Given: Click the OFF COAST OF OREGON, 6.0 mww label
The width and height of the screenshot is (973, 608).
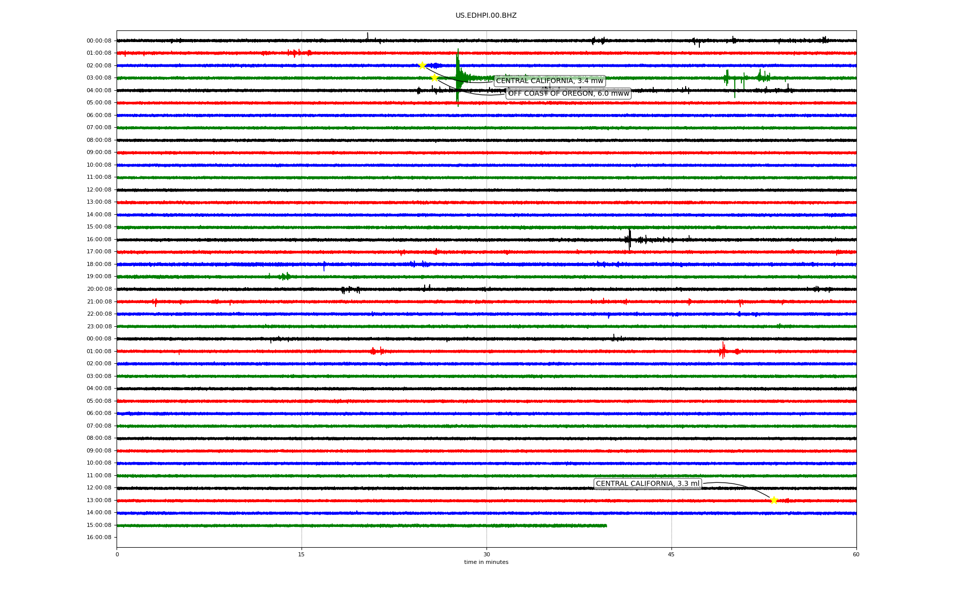Looking at the screenshot, I should point(568,94).
